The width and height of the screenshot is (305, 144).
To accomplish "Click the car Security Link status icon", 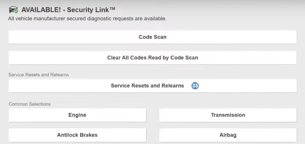I will click(13, 10).
